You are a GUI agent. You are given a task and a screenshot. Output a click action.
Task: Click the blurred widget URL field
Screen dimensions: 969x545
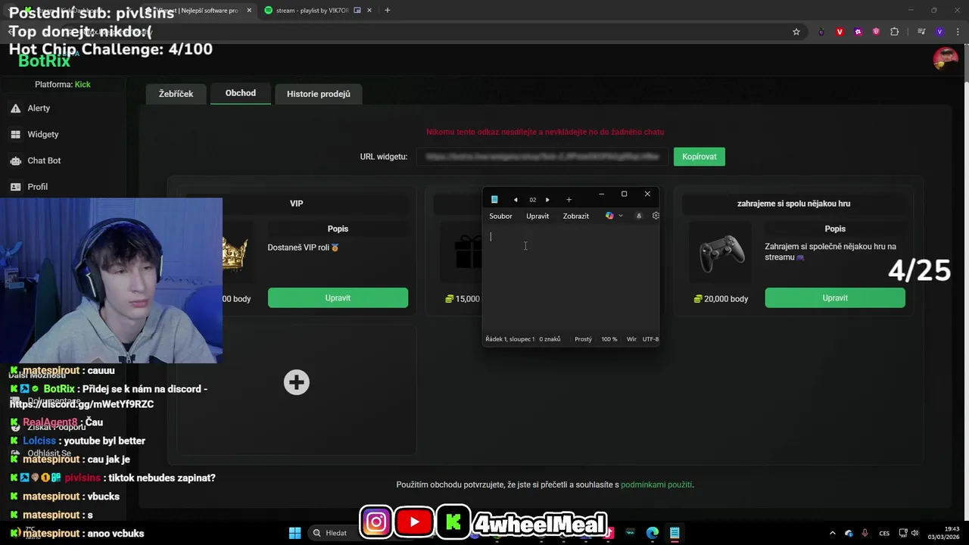click(542, 157)
